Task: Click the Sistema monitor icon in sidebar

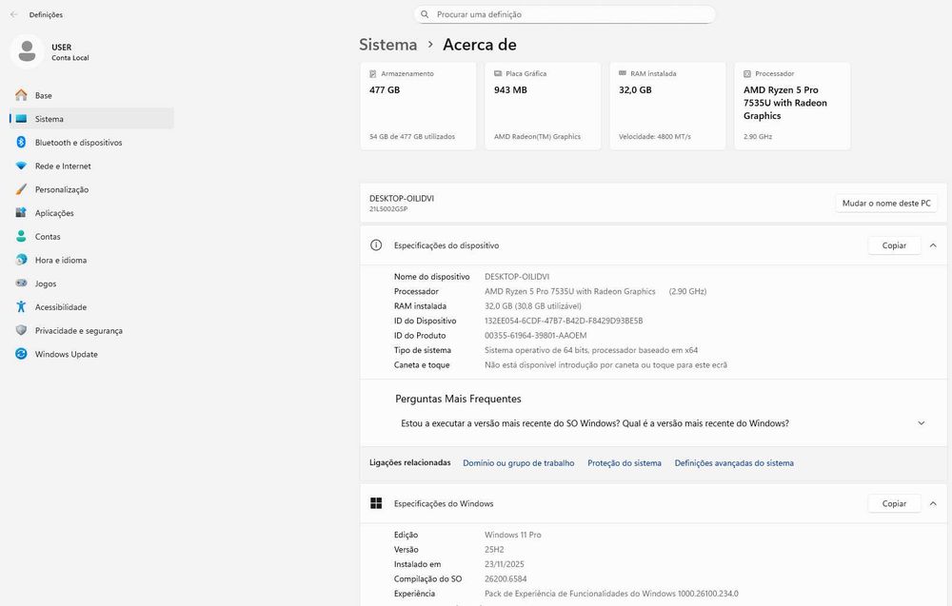Action: pyautogui.click(x=21, y=119)
